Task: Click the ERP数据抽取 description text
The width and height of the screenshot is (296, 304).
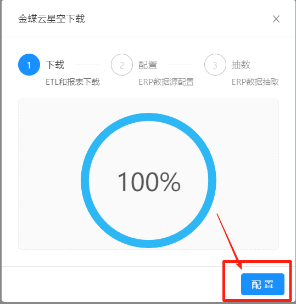Action: pos(255,82)
